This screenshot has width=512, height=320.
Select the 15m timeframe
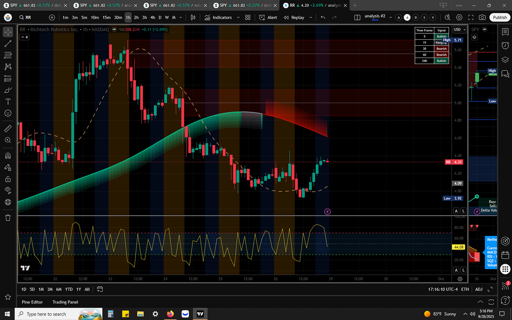(x=107, y=17)
